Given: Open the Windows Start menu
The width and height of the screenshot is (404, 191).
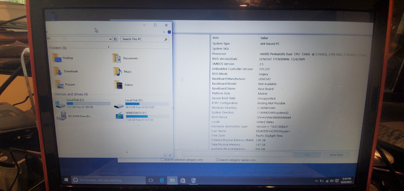Looking at the screenshot, I should click(x=66, y=180).
